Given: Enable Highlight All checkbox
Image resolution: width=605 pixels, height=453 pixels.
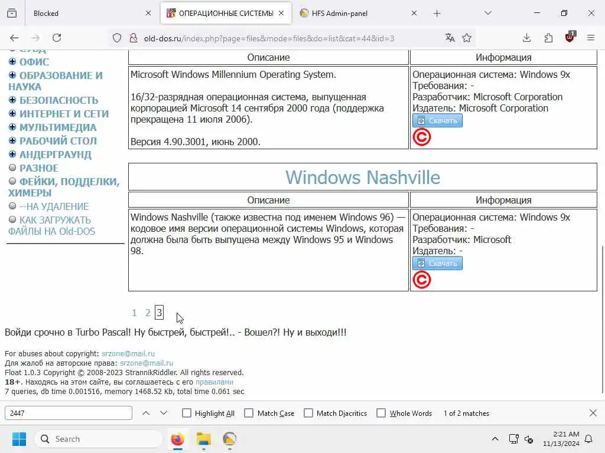Looking at the screenshot, I should click(x=187, y=413).
